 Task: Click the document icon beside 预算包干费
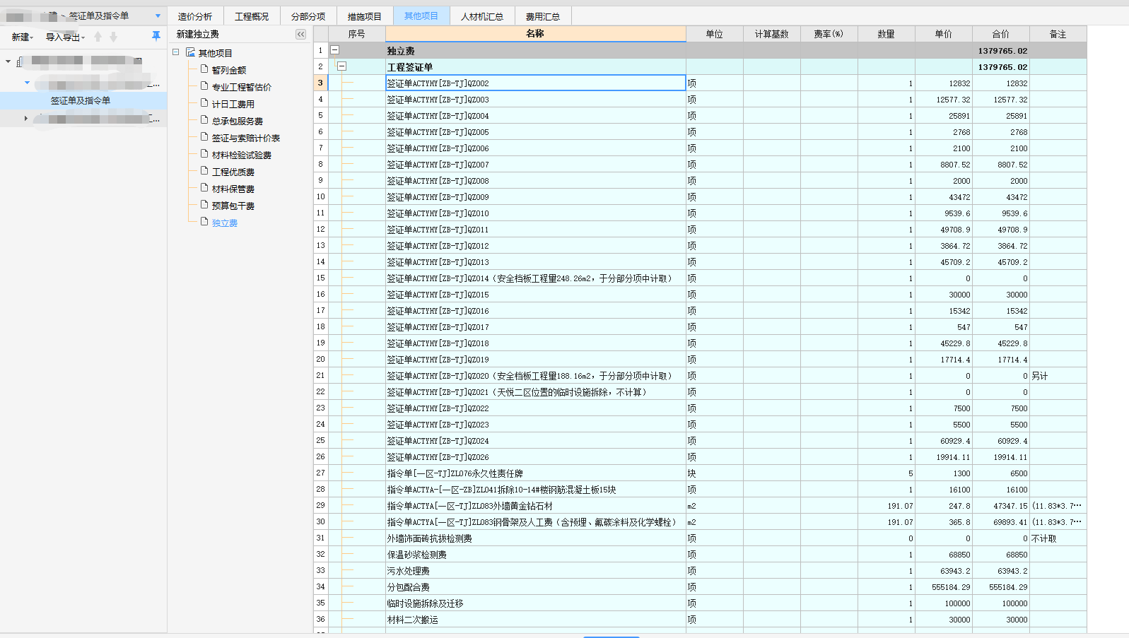coord(204,205)
